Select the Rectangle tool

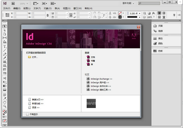coord(5,66)
